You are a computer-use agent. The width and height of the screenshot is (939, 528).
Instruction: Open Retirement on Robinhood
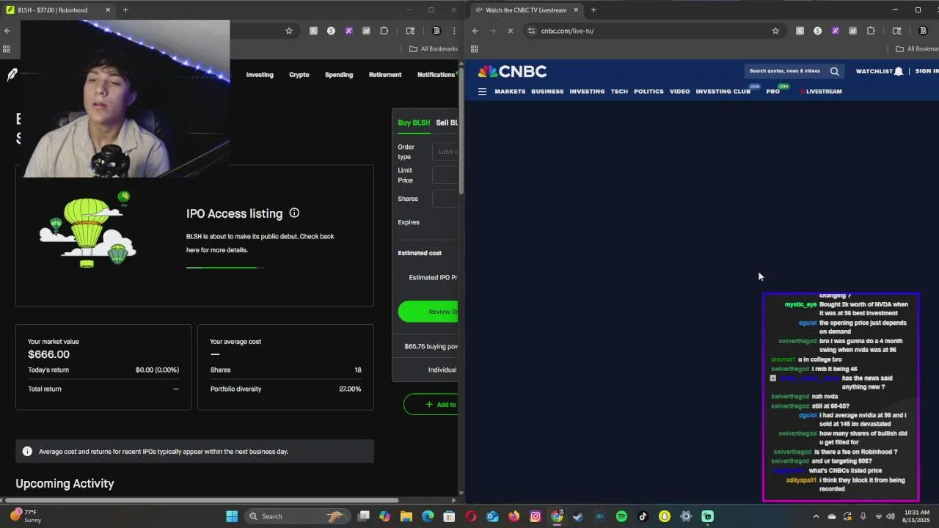[x=385, y=75]
